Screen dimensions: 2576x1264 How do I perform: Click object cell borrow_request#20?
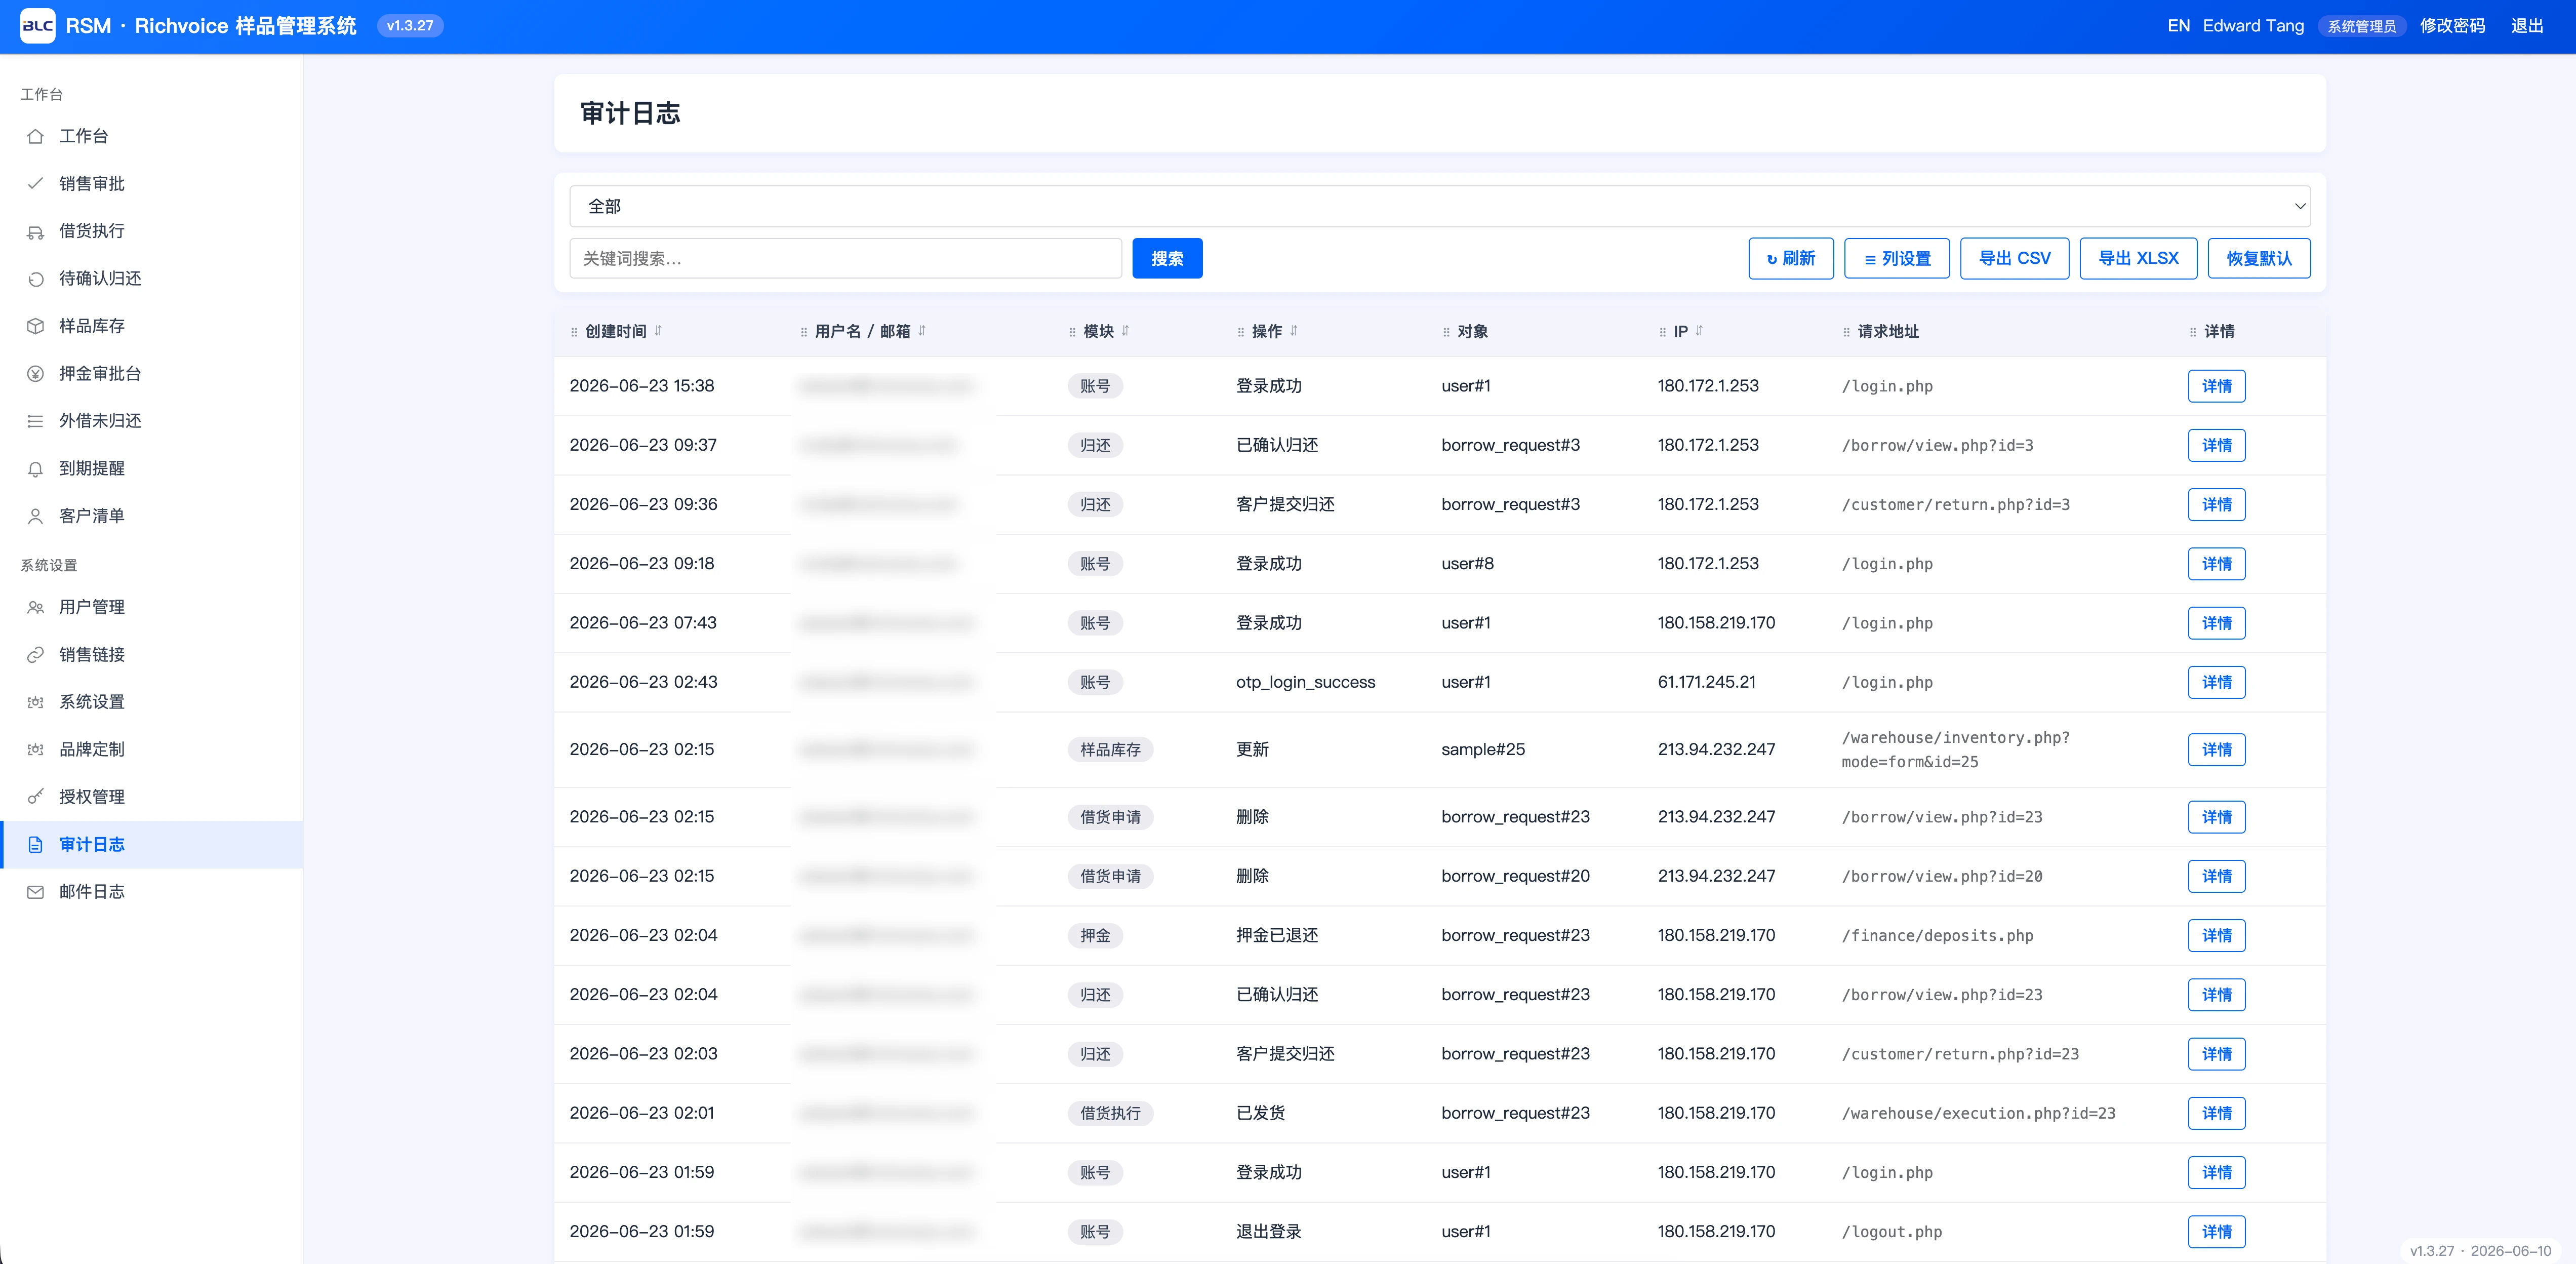pyautogui.click(x=1515, y=876)
